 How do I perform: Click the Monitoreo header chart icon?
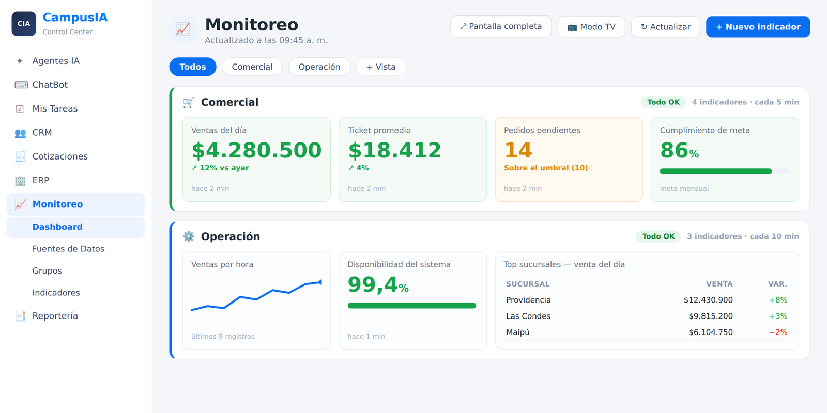[x=183, y=29]
